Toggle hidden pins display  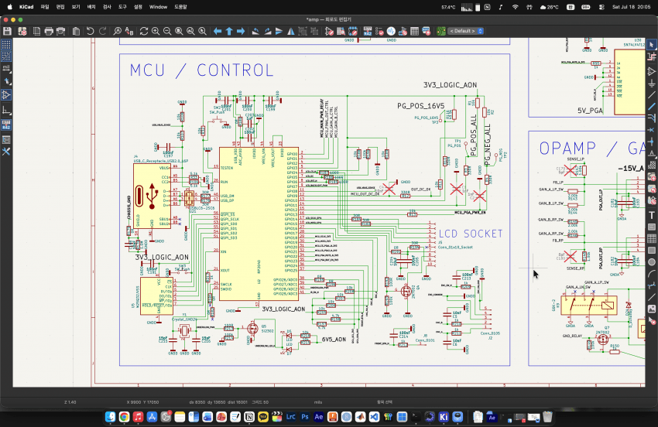point(6,95)
